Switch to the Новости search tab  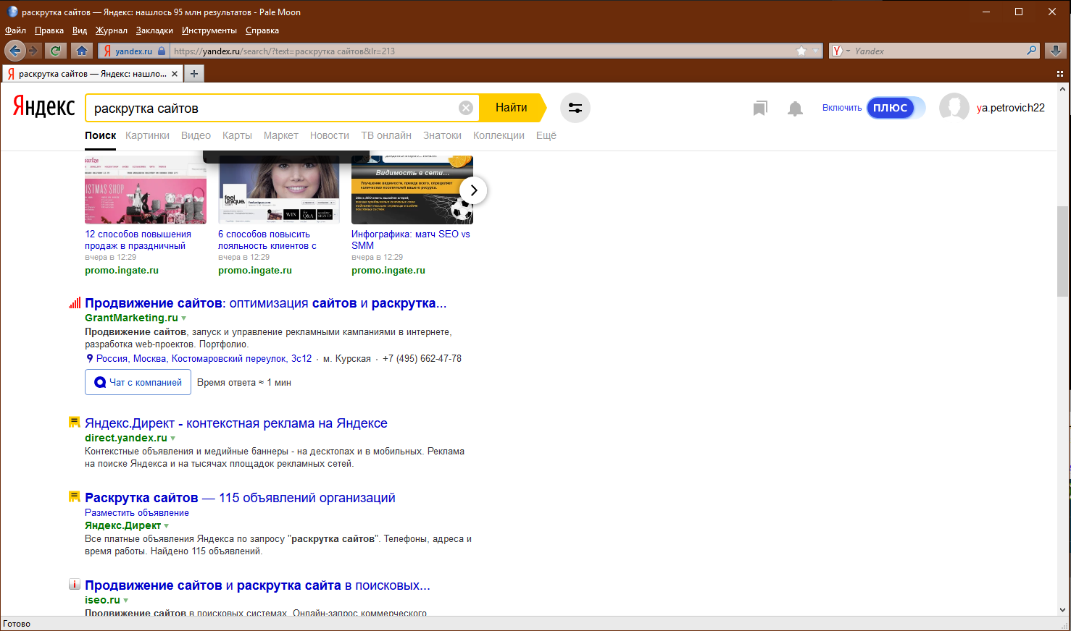point(330,135)
